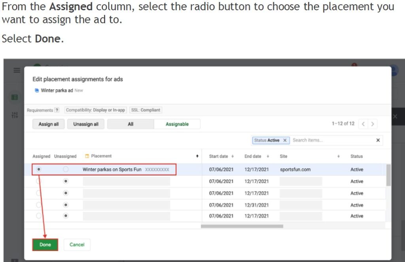Select Assigned radio for Winter parkas on Sports Fun
This screenshot has height=262, width=405.
click(x=39, y=169)
